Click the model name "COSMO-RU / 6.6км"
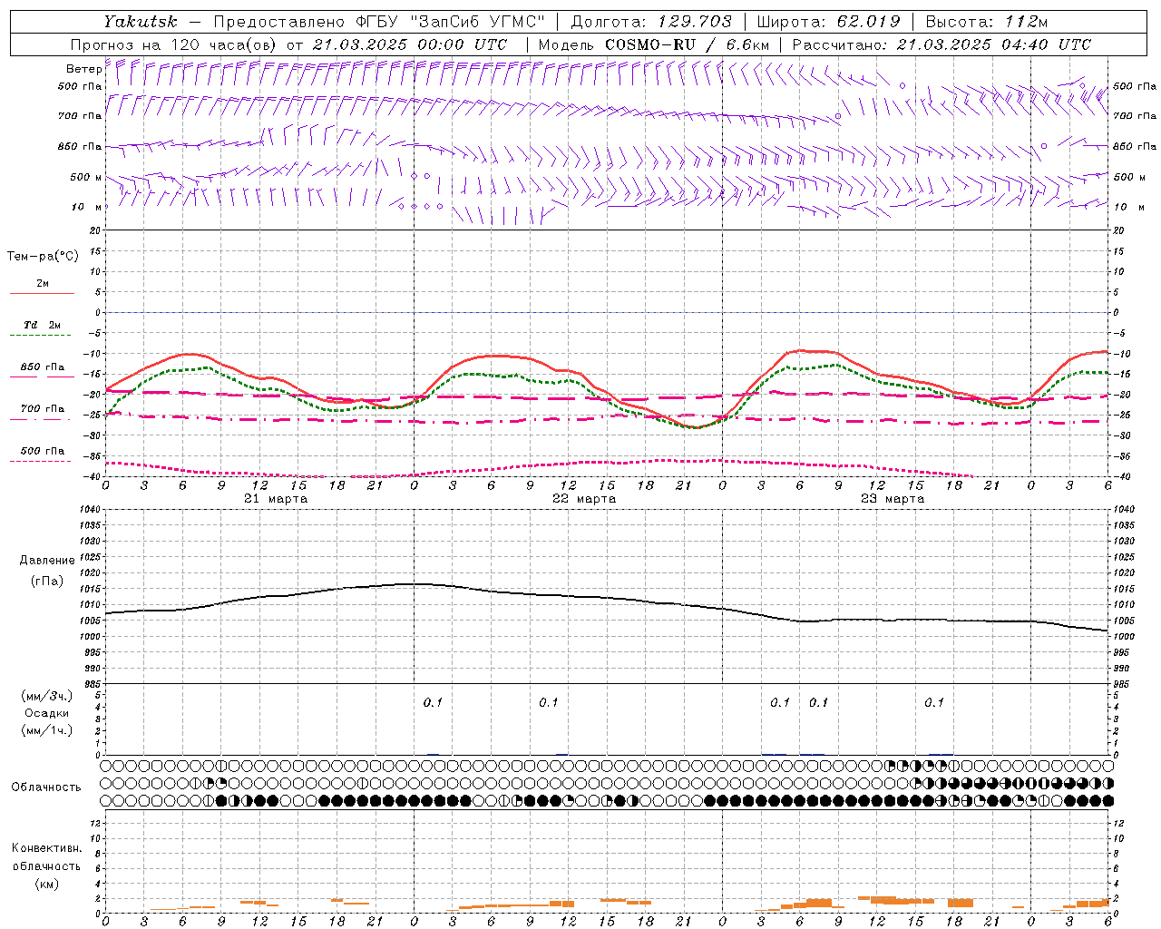The width and height of the screenshot is (1161, 929). pos(687,44)
